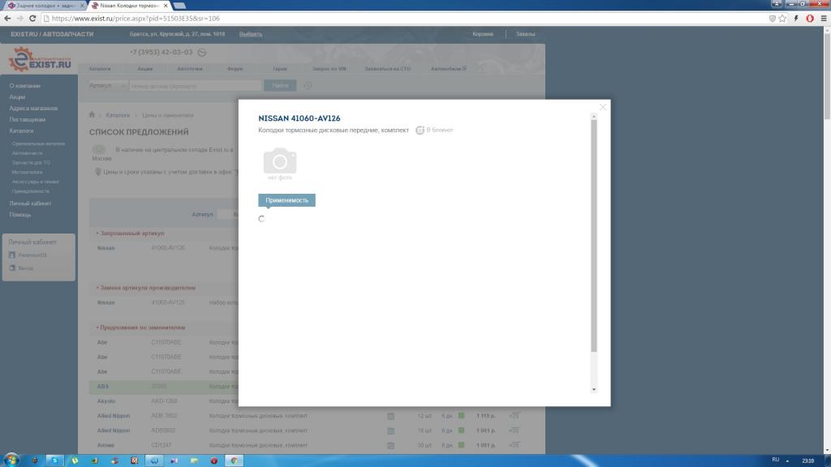The image size is (831, 467).
Task: Open Помощь in the sidebar
Action: [20, 215]
